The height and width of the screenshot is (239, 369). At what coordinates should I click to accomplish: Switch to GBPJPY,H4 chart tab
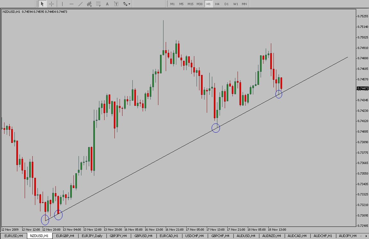tap(118, 236)
